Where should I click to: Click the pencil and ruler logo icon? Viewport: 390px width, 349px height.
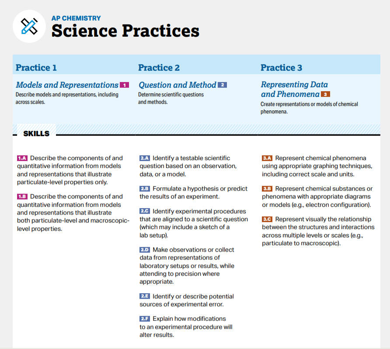click(x=29, y=27)
